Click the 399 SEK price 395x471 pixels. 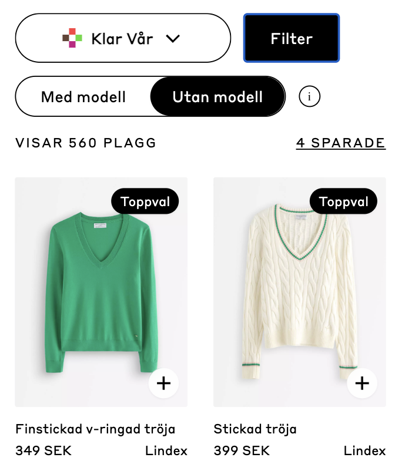click(242, 451)
